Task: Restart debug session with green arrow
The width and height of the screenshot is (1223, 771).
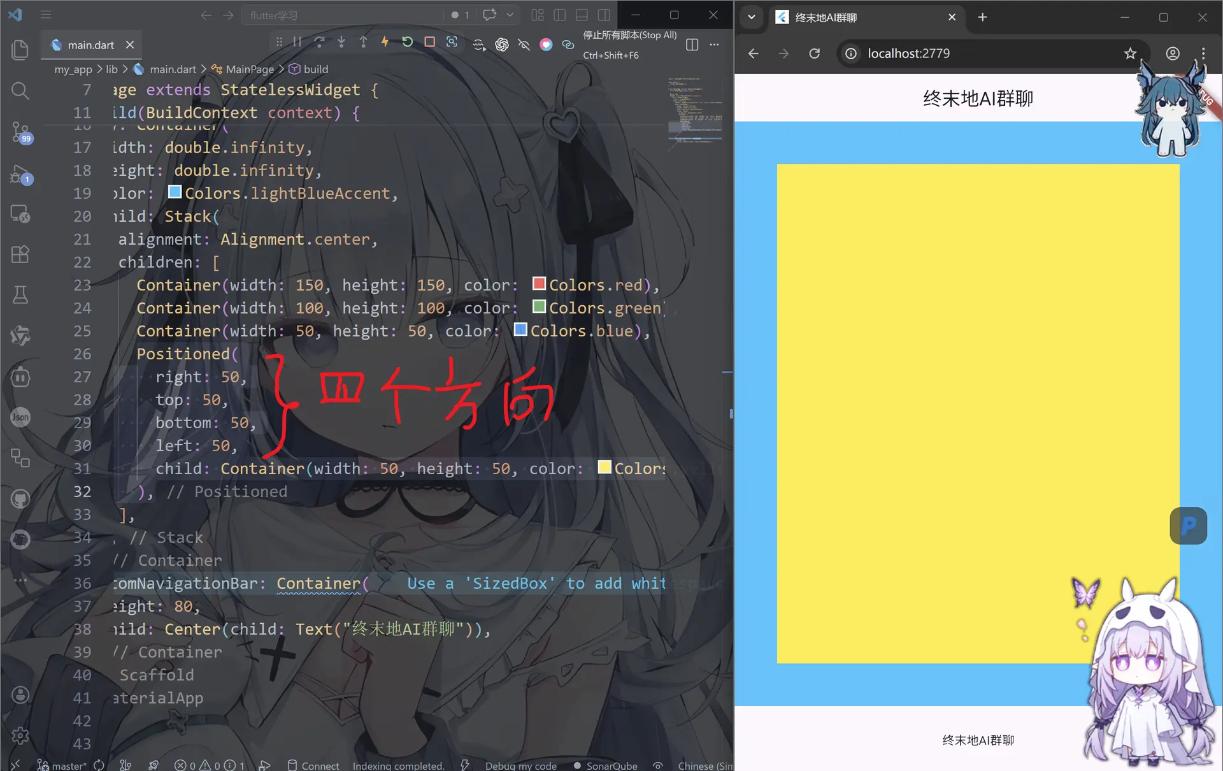Action: point(408,42)
